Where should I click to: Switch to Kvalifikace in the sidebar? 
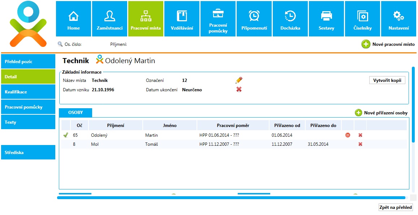tap(28, 92)
